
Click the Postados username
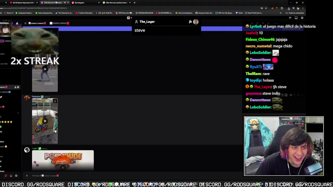pos(36,97)
